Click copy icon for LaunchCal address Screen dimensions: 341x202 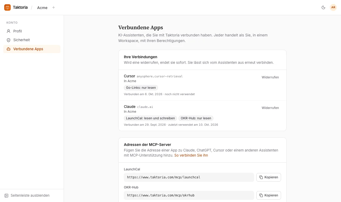[261, 177]
